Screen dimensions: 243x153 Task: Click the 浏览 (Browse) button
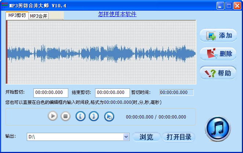tap(146, 137)
